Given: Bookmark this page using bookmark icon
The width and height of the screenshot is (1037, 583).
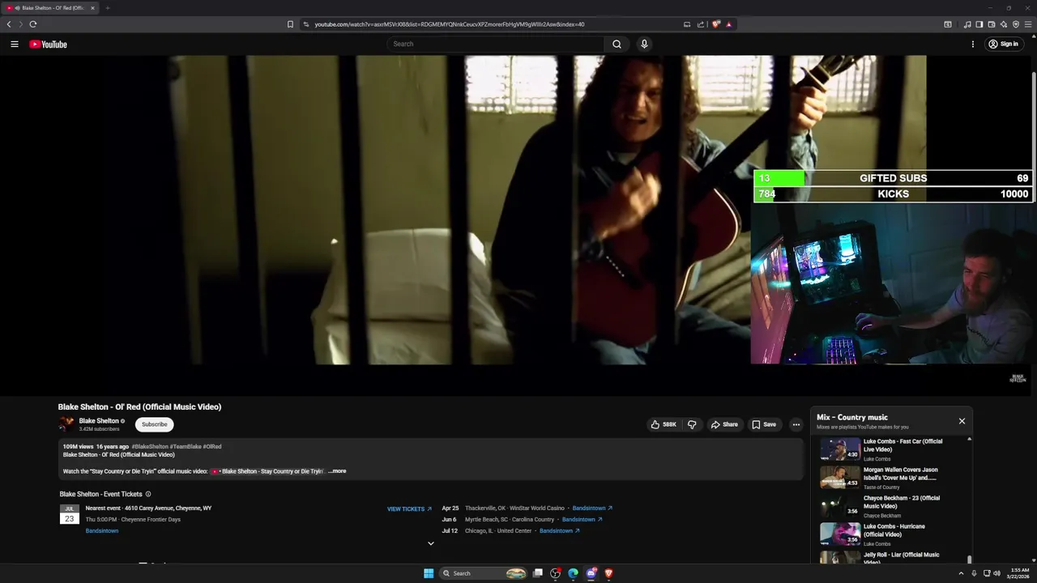Looking at the screenshot, I should point(290,24).
